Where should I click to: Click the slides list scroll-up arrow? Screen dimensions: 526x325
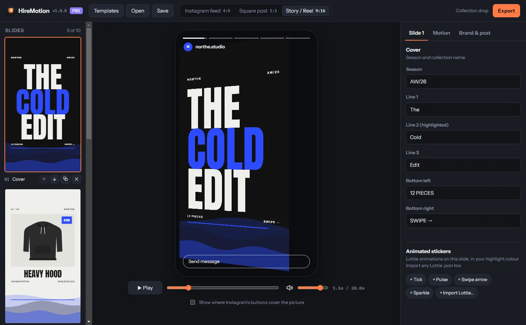tap(89, 25)
